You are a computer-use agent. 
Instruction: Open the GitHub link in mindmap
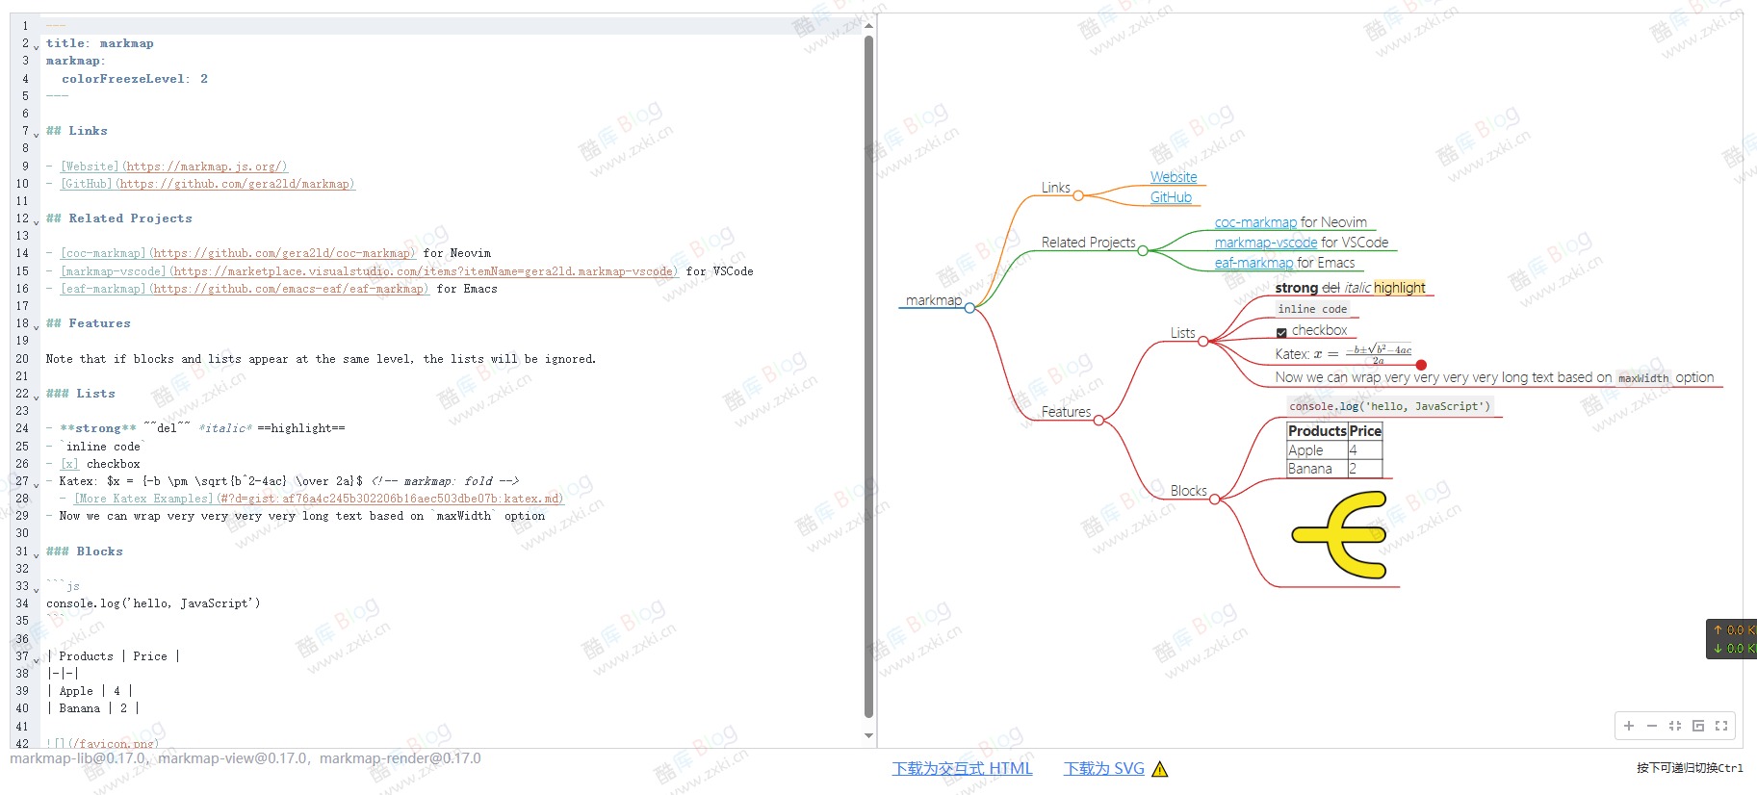(1171, 197)
